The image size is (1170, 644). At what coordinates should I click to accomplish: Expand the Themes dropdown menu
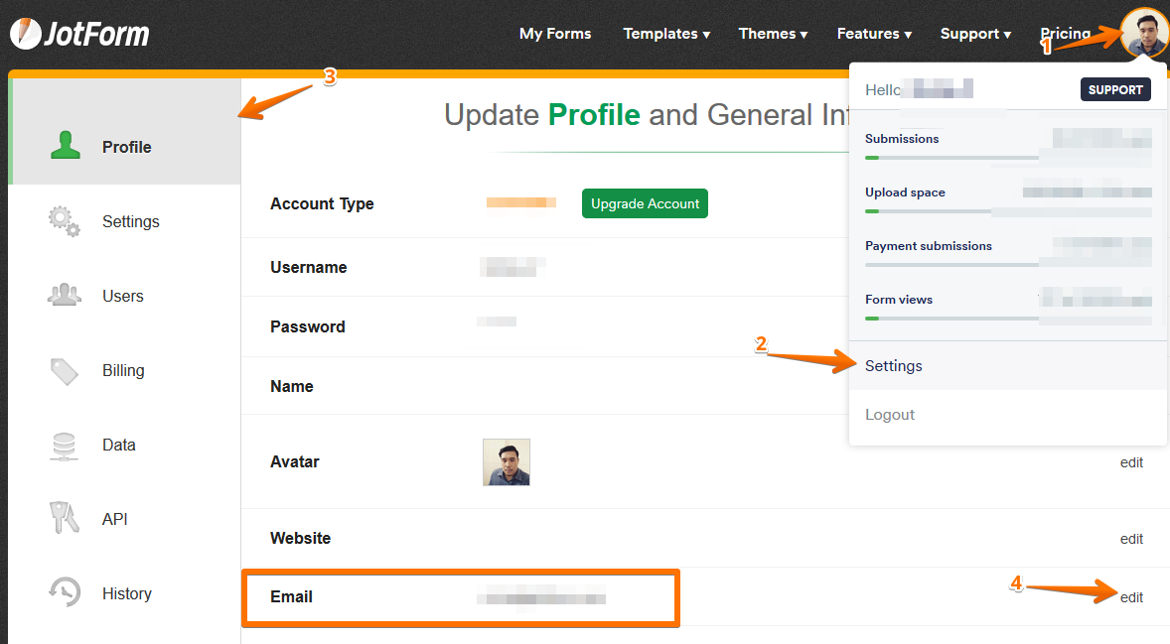pyautogui.click(x=773, y=34)
